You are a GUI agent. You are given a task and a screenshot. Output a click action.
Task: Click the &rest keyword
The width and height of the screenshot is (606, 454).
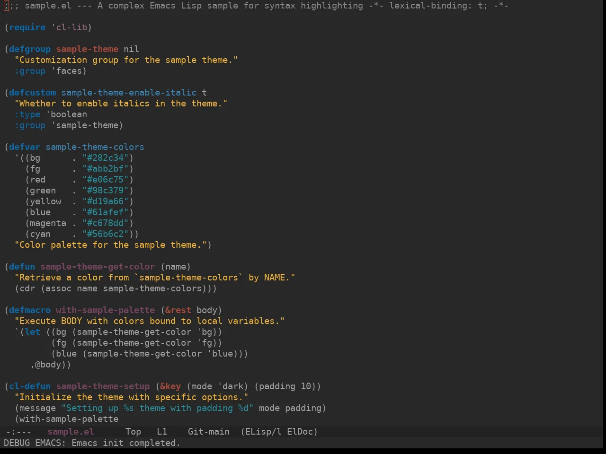click(x=178, y=310)
